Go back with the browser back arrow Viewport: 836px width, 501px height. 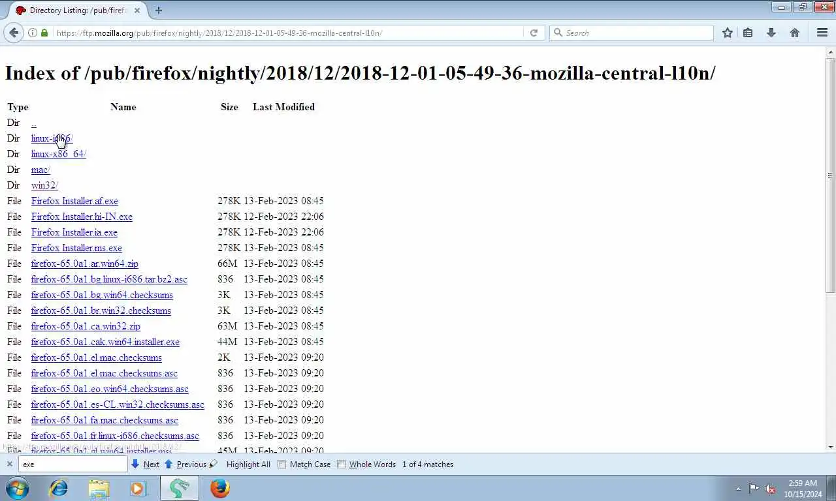[x=14, y=33]
